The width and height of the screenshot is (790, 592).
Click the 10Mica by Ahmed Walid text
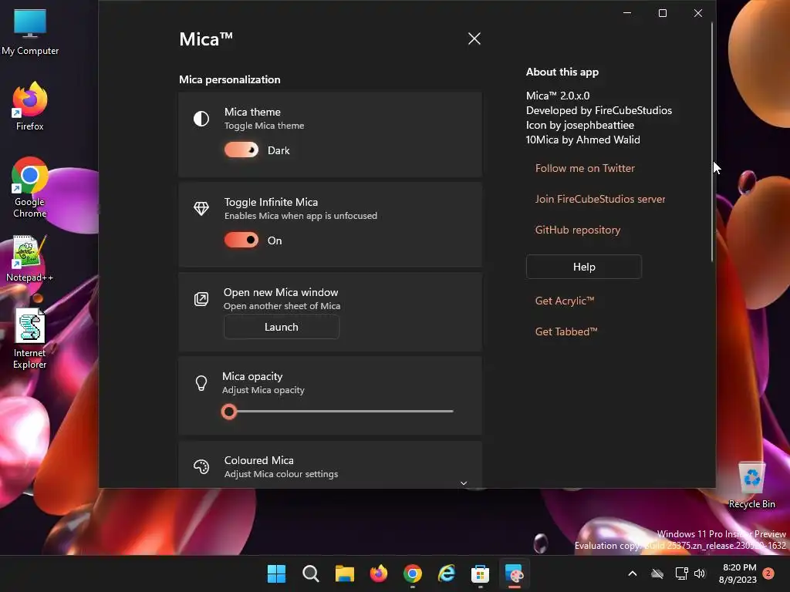(x=583, y=140)
